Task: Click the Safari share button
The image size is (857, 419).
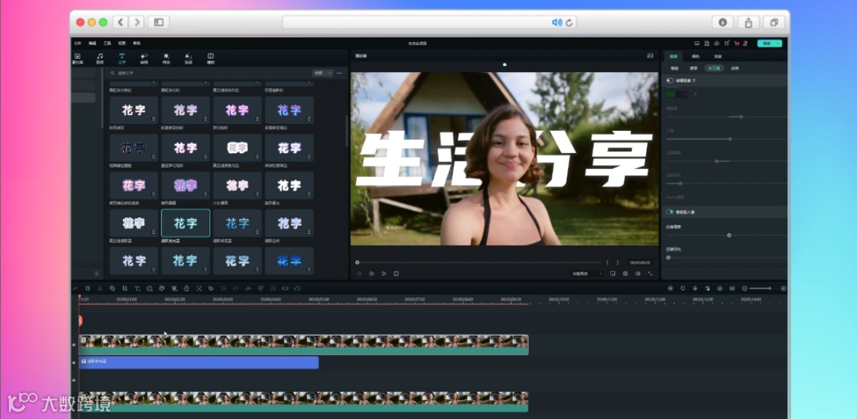Action: click(x=748, y=22)
